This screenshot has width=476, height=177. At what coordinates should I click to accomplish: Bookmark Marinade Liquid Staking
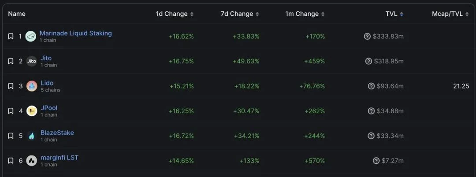[x=11, y=37]
